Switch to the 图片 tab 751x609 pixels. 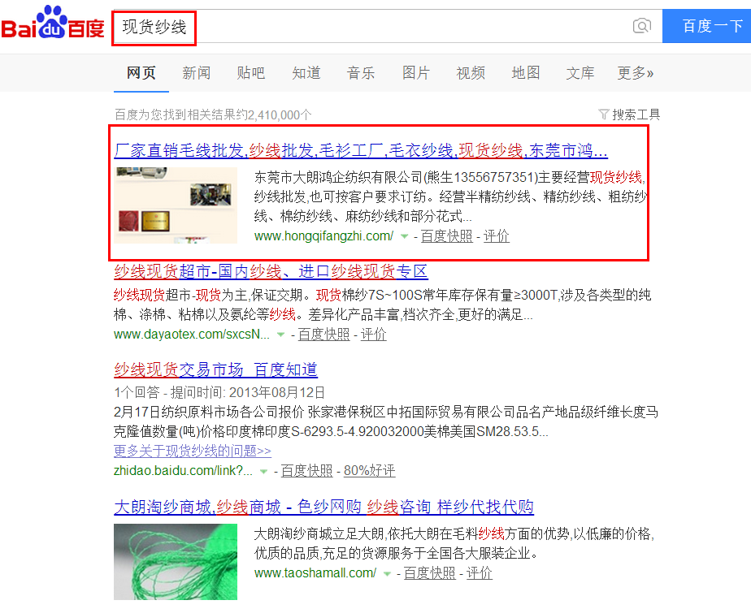(416, 73)
